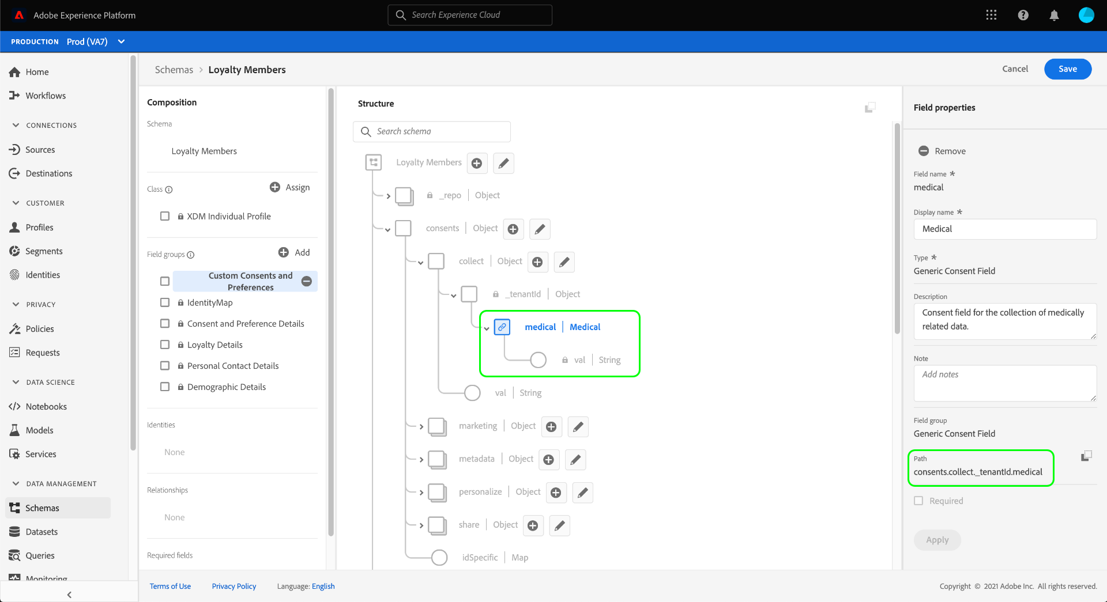Expand the marketing object node
The image size is (1107, 602).
coord(421,427)
